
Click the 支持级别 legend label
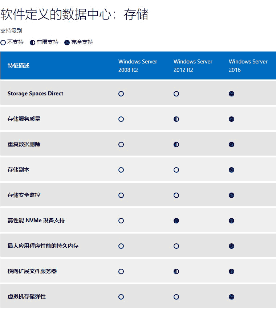[11, 31]
